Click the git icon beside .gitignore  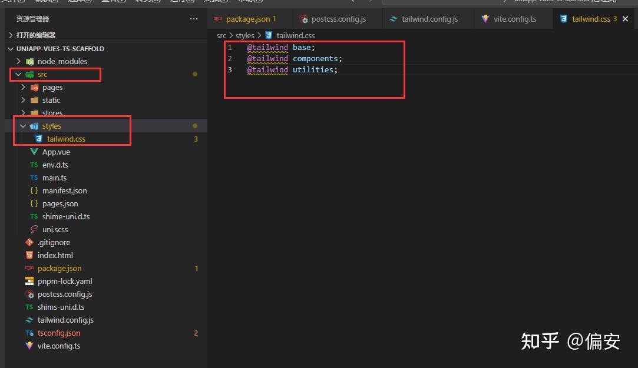(x=29, y=242)
